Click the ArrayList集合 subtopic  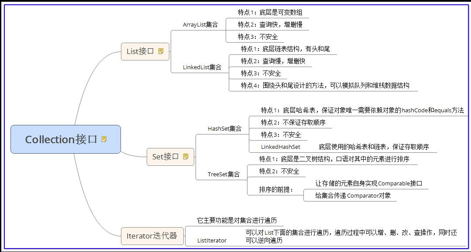[200, 25]
